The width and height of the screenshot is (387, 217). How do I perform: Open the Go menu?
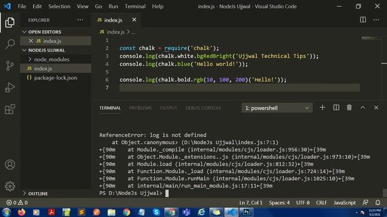(98, 7)
